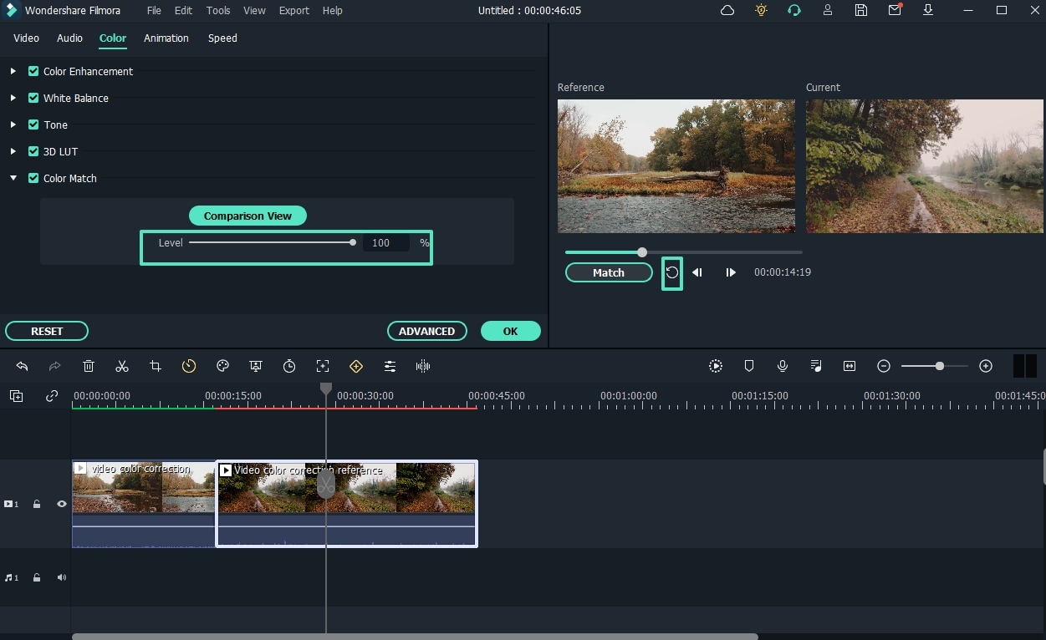Uncheck the White Balance checkbox
This screenshot has width=1046, height=640.
click(x=33, y=98)
